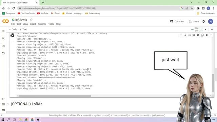Image resolution: width=217 pixels, height=122 pixels.
Task: Open Other bookmarks folder
Action: pos(206,13)
